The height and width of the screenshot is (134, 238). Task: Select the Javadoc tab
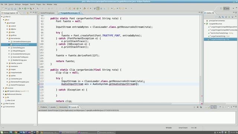pos(52,107)
